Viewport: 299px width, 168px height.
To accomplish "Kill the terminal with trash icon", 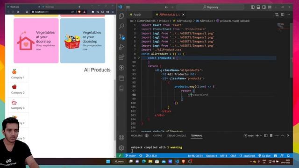I will point(271,136).
